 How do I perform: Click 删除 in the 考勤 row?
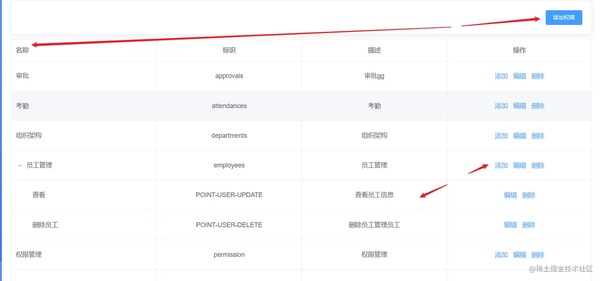click(538, 106)
